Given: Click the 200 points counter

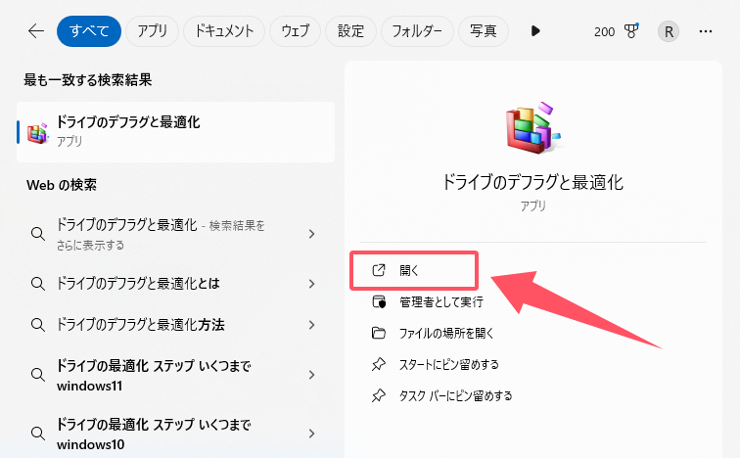Looking at the screenshot, I should (x=604, y=31).
